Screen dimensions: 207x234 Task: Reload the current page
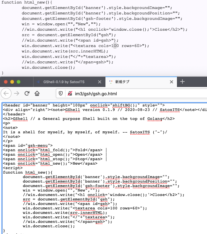(27, 94)
